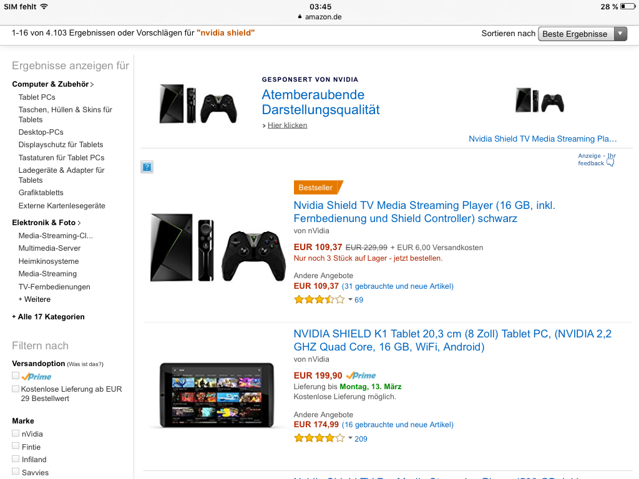The image size is (639, 479).
Task: Click Prime logo beside EUR 199,90
Action: click(361, 375)
